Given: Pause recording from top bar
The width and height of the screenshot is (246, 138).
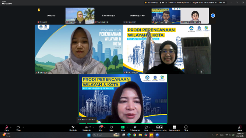Looking at the screenshot, I should click(x=160, y=3).
